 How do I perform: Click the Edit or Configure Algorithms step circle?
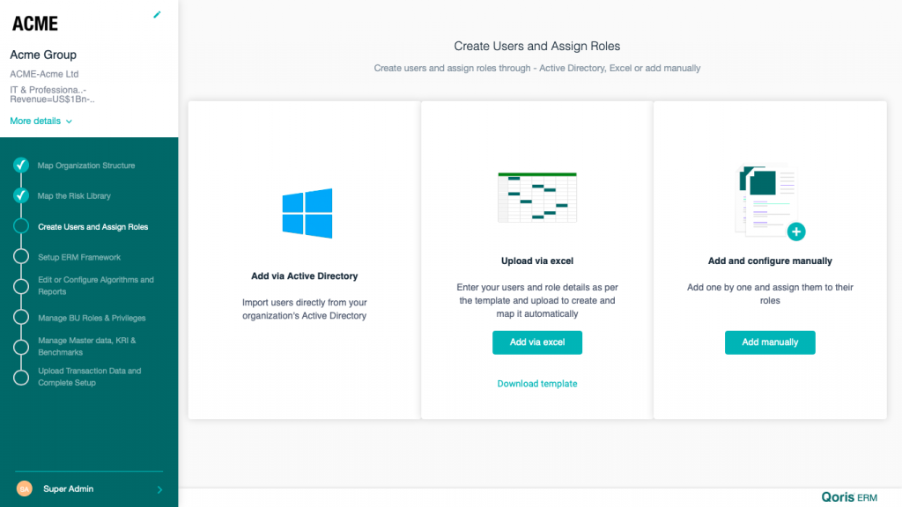pos(21,286)
